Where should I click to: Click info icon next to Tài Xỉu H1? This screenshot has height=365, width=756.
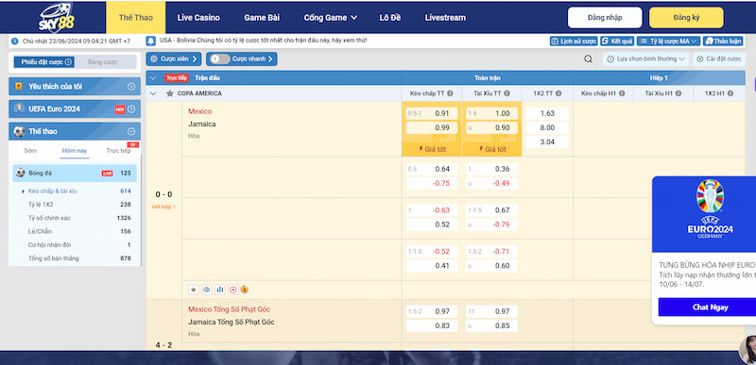coord(679,93)
